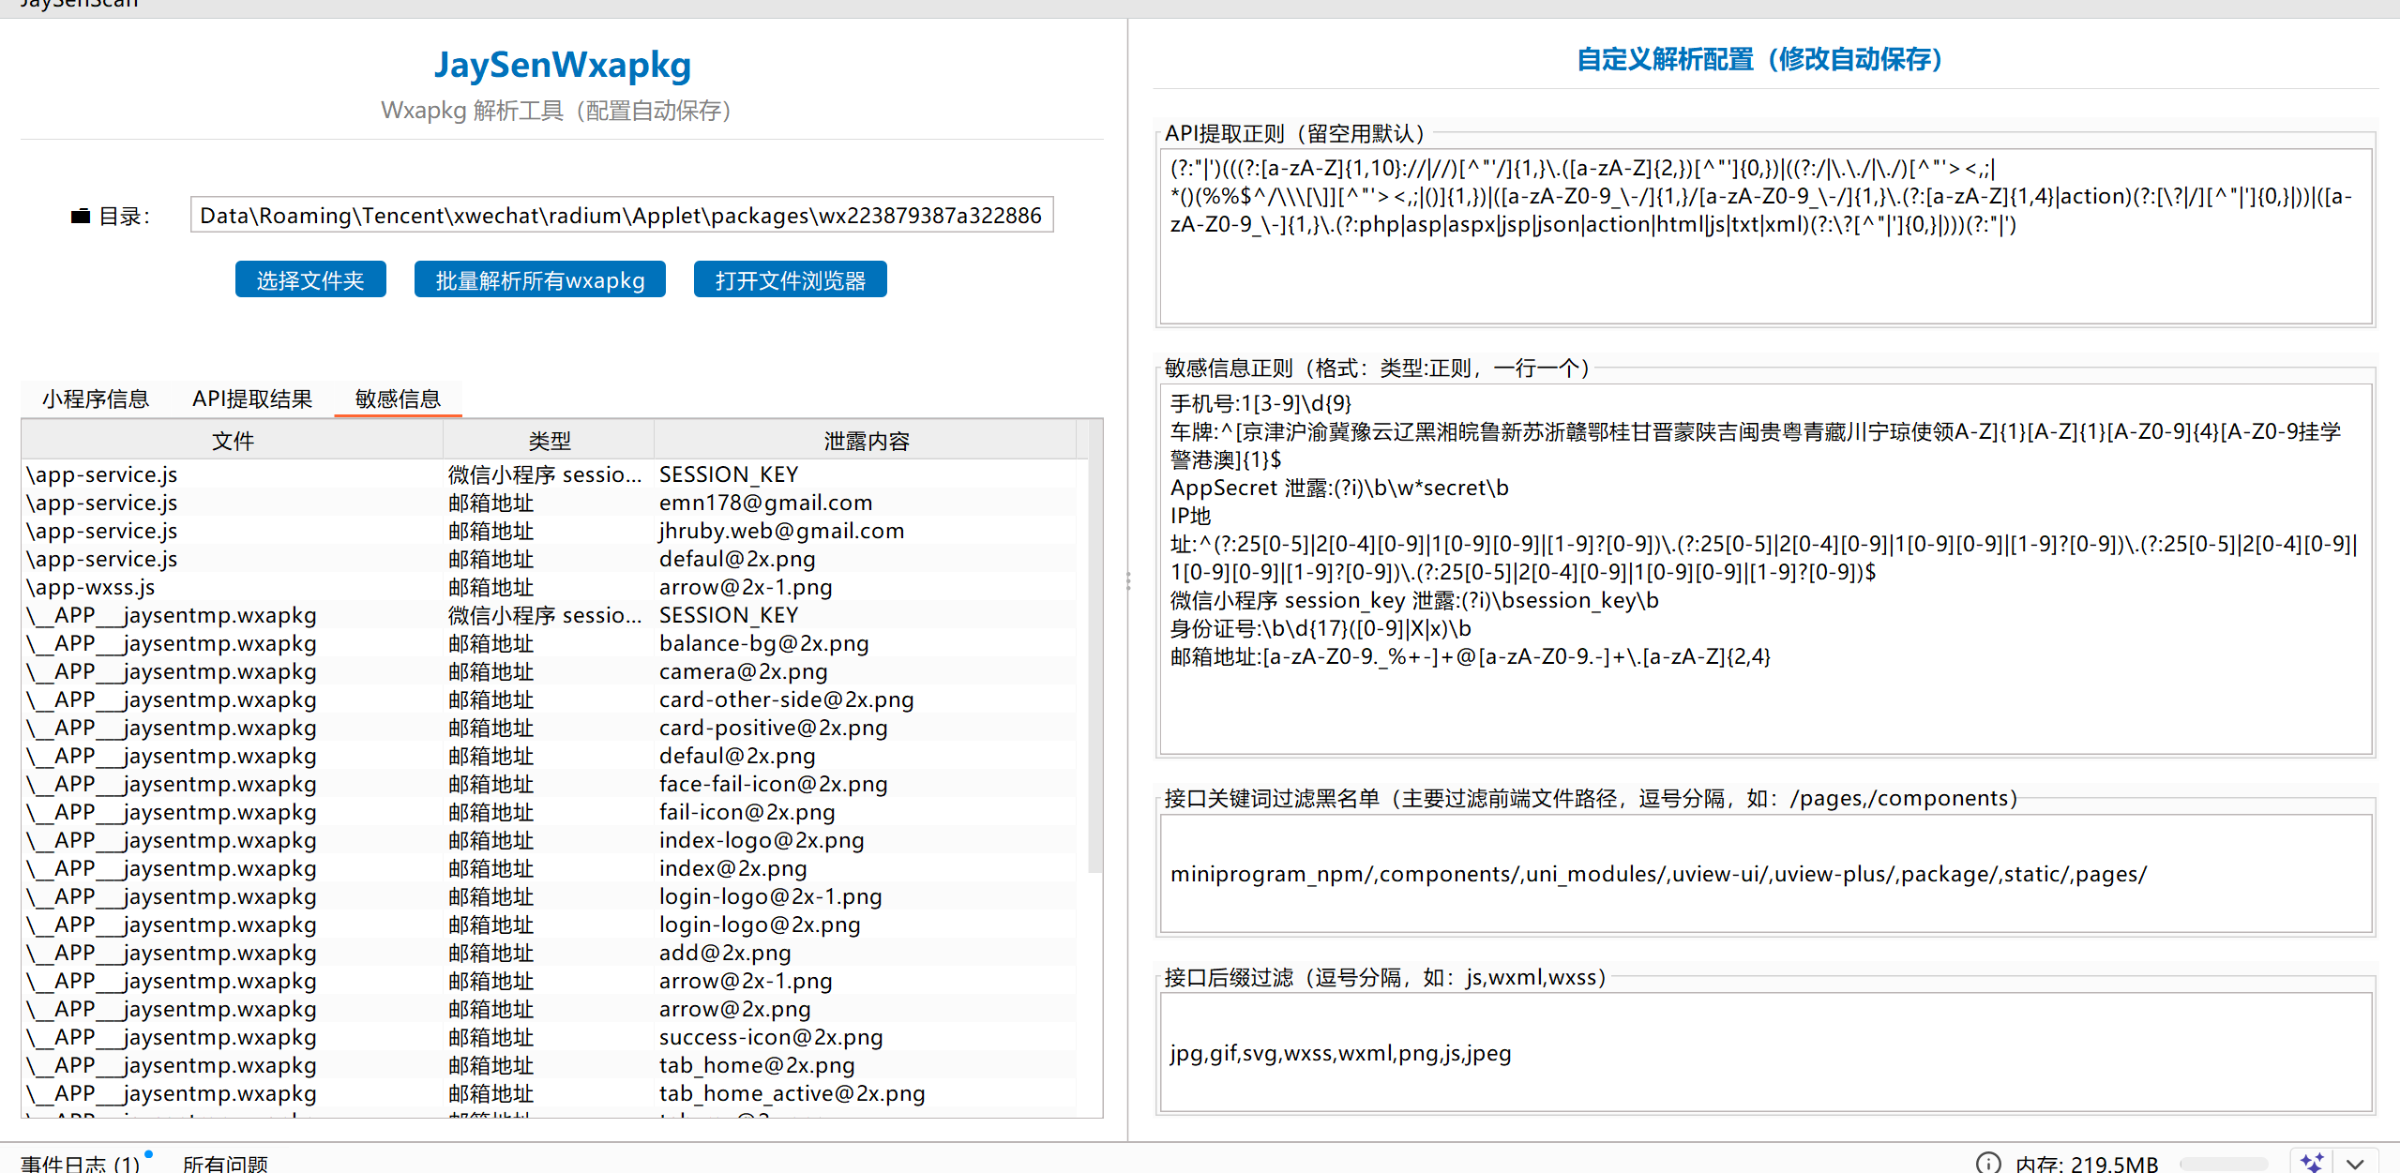Click the memory info circle icon
This screenshot has width=2400, height=1173.
1987,1163
